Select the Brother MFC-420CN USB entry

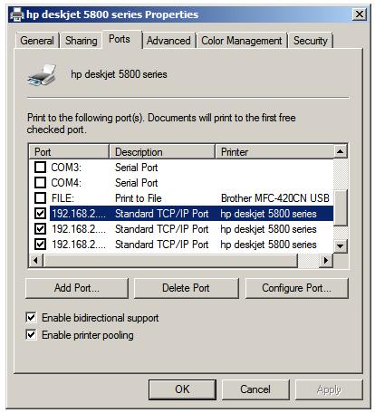tap(275, 198)
